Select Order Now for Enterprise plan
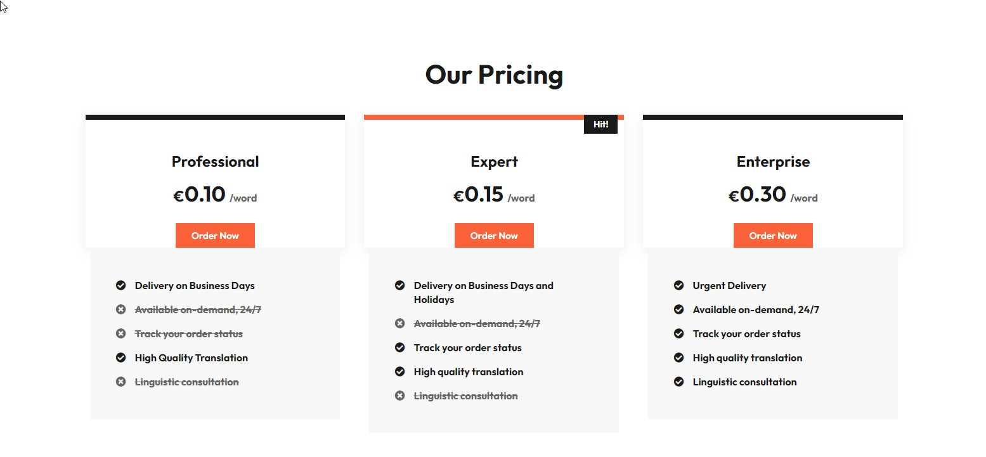Screen dimensions: 986x457 tap(773, 235)
